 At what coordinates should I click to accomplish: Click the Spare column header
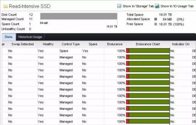(93, 44)
